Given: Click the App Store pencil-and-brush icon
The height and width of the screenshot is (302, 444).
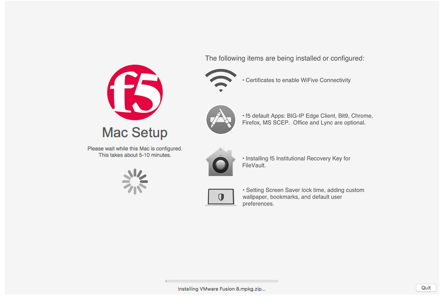Looking at the screenshot, I should 221,119.
